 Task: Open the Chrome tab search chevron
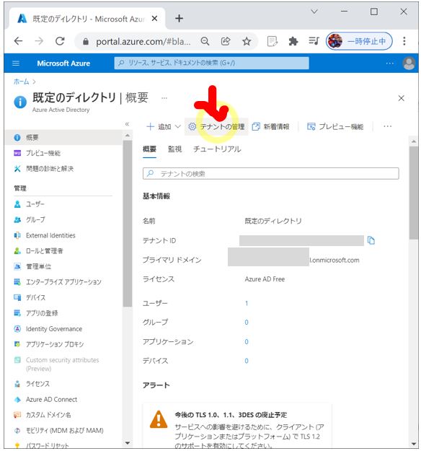pos(314,12)
